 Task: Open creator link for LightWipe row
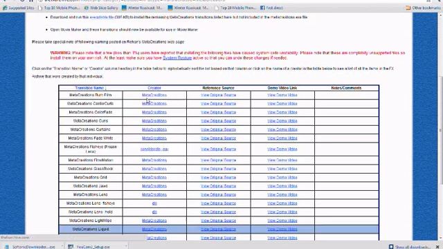pyautogui.click(x=154, y=221)
